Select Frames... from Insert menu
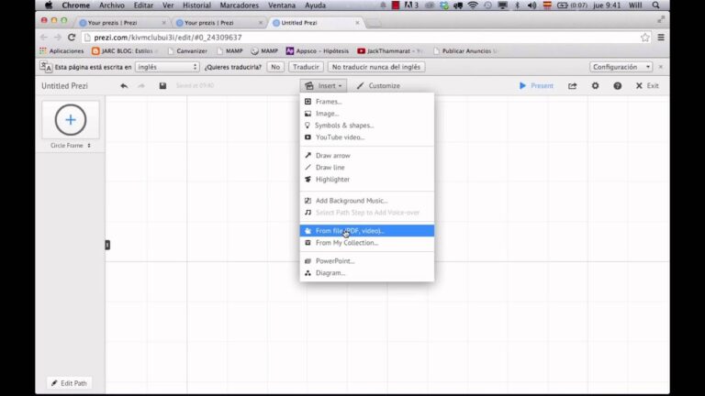The width and height of the screenshot is (705, 396). [367, 102]
